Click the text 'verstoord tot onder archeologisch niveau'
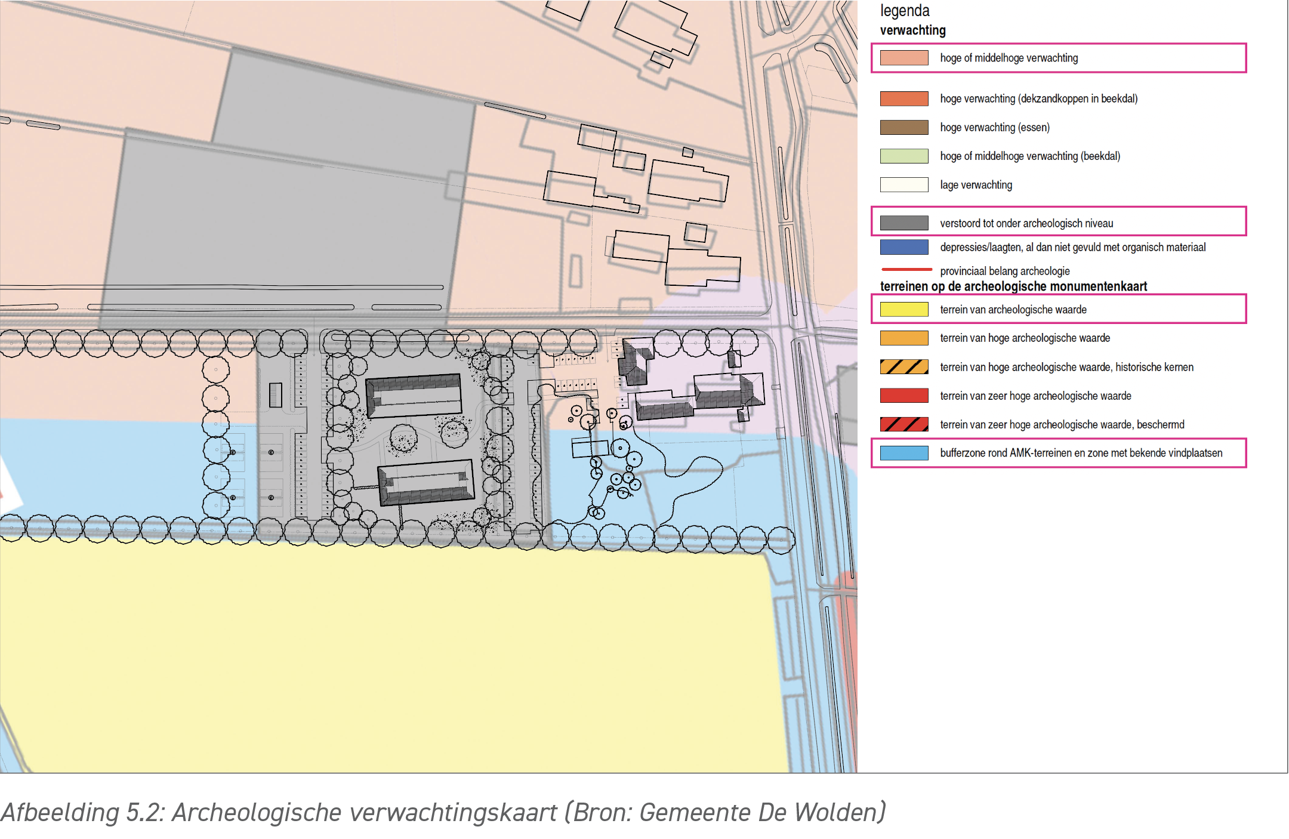 click(x=1026, y=223)
